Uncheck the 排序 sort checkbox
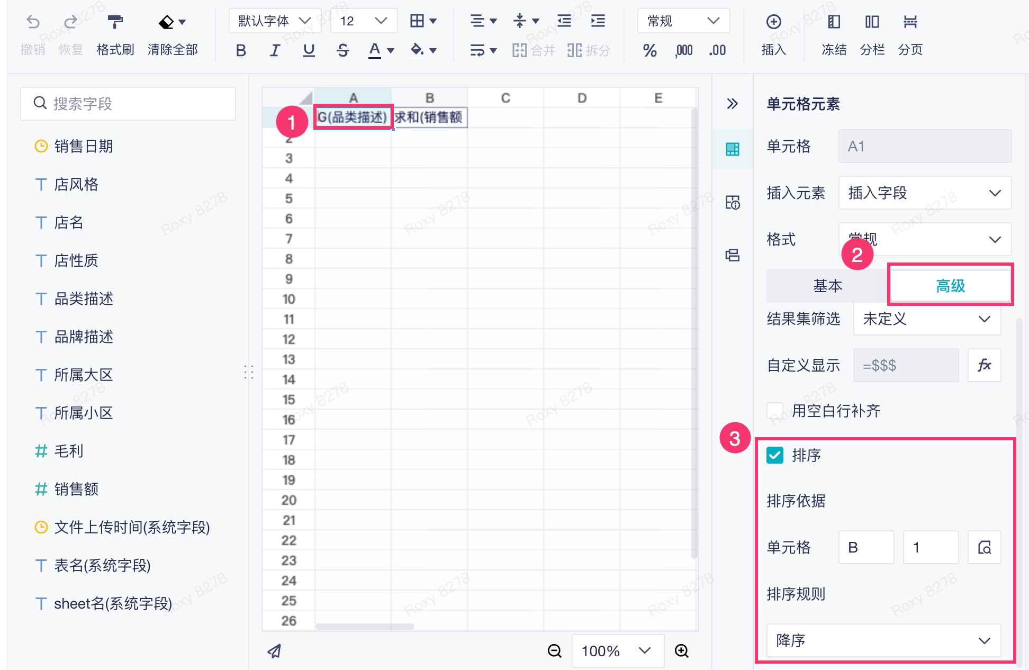This screenshot has width=1029, height=670. pyautogui.click(x=775, y=455)
